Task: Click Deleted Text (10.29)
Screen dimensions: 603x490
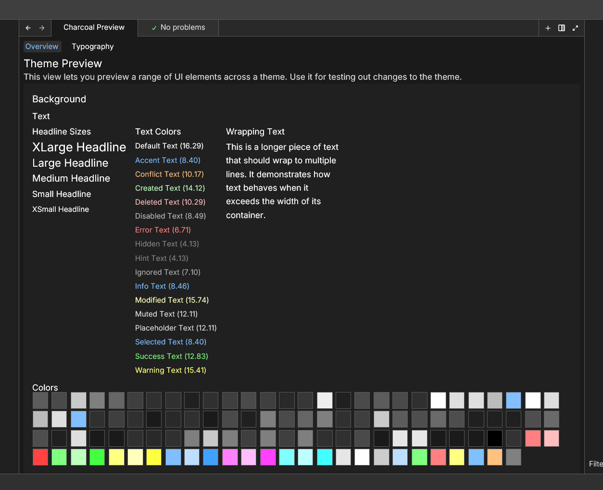Action: (170, 202)
